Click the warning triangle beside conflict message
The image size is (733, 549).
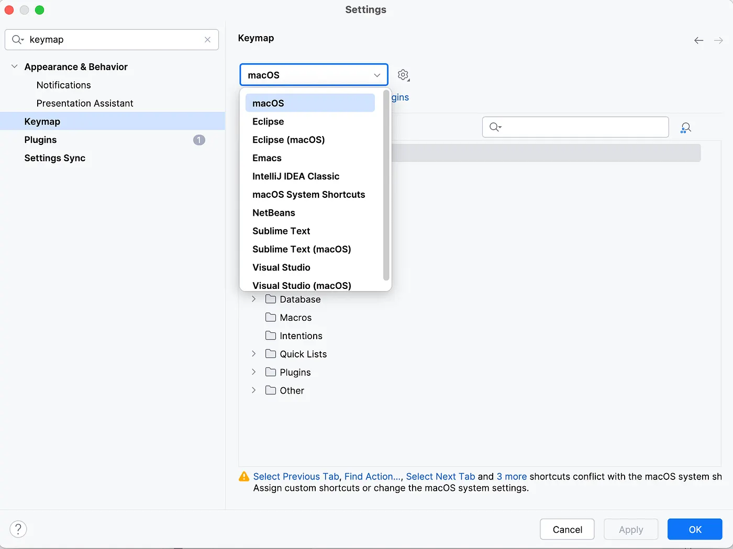[x=243, y=476]
